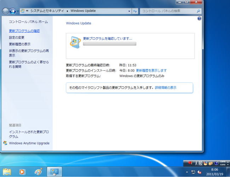This screenshot has width=230, height=177.
Task: Expand the arrow after システムとセキュリティ breadcrumb
Action: pos(67,11)
